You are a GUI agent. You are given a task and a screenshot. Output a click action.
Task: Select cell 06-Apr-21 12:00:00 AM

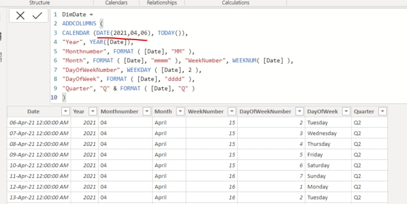click(x=39, y=123)
